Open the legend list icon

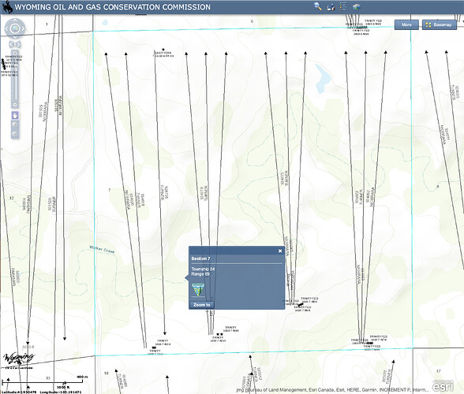343,6
